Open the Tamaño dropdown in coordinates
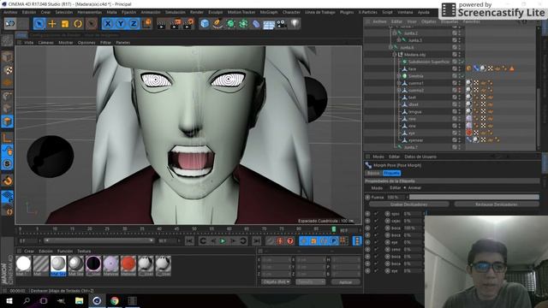Viewport: 548px width, 308px height. (x=310, y=281)
